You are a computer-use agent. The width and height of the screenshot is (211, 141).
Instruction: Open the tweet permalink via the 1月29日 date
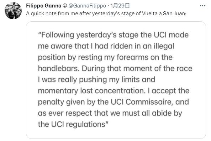tap(120, 6)
